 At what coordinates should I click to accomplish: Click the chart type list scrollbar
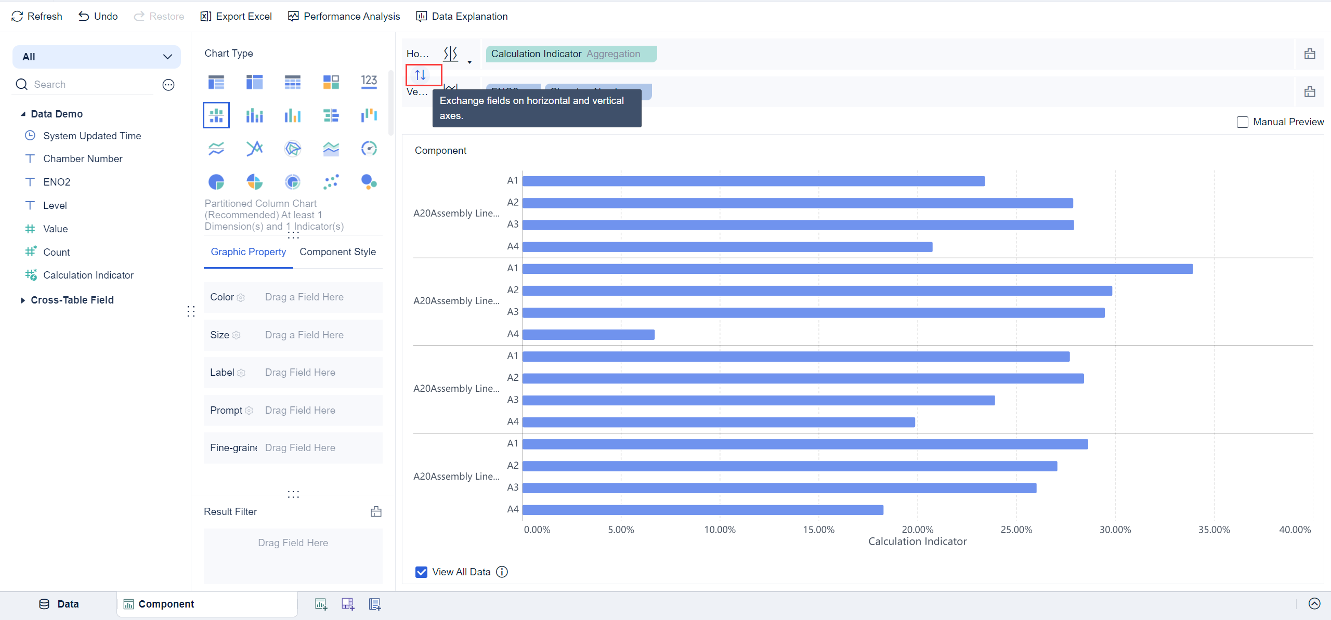click(x=390, y=102)
